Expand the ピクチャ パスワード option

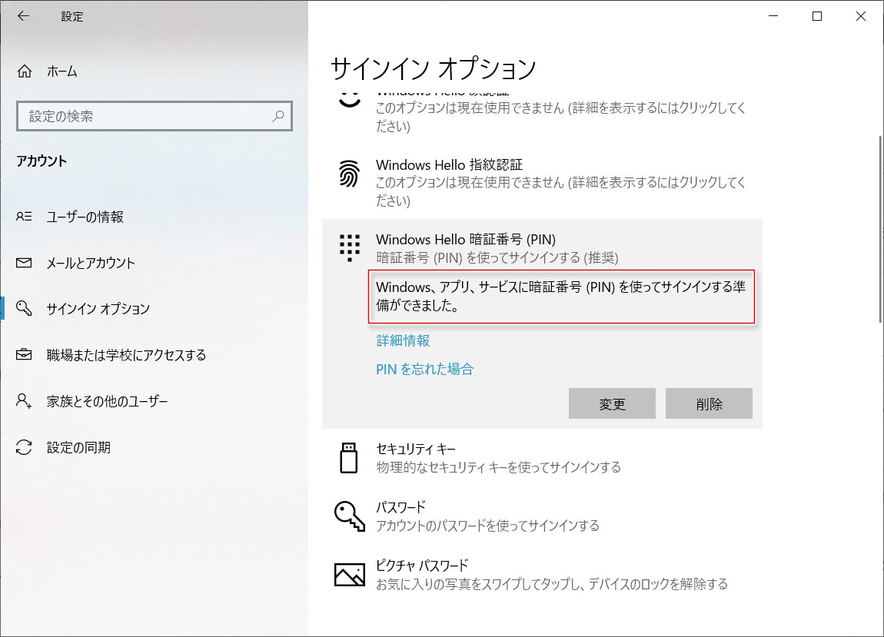[x=543, y=575]
